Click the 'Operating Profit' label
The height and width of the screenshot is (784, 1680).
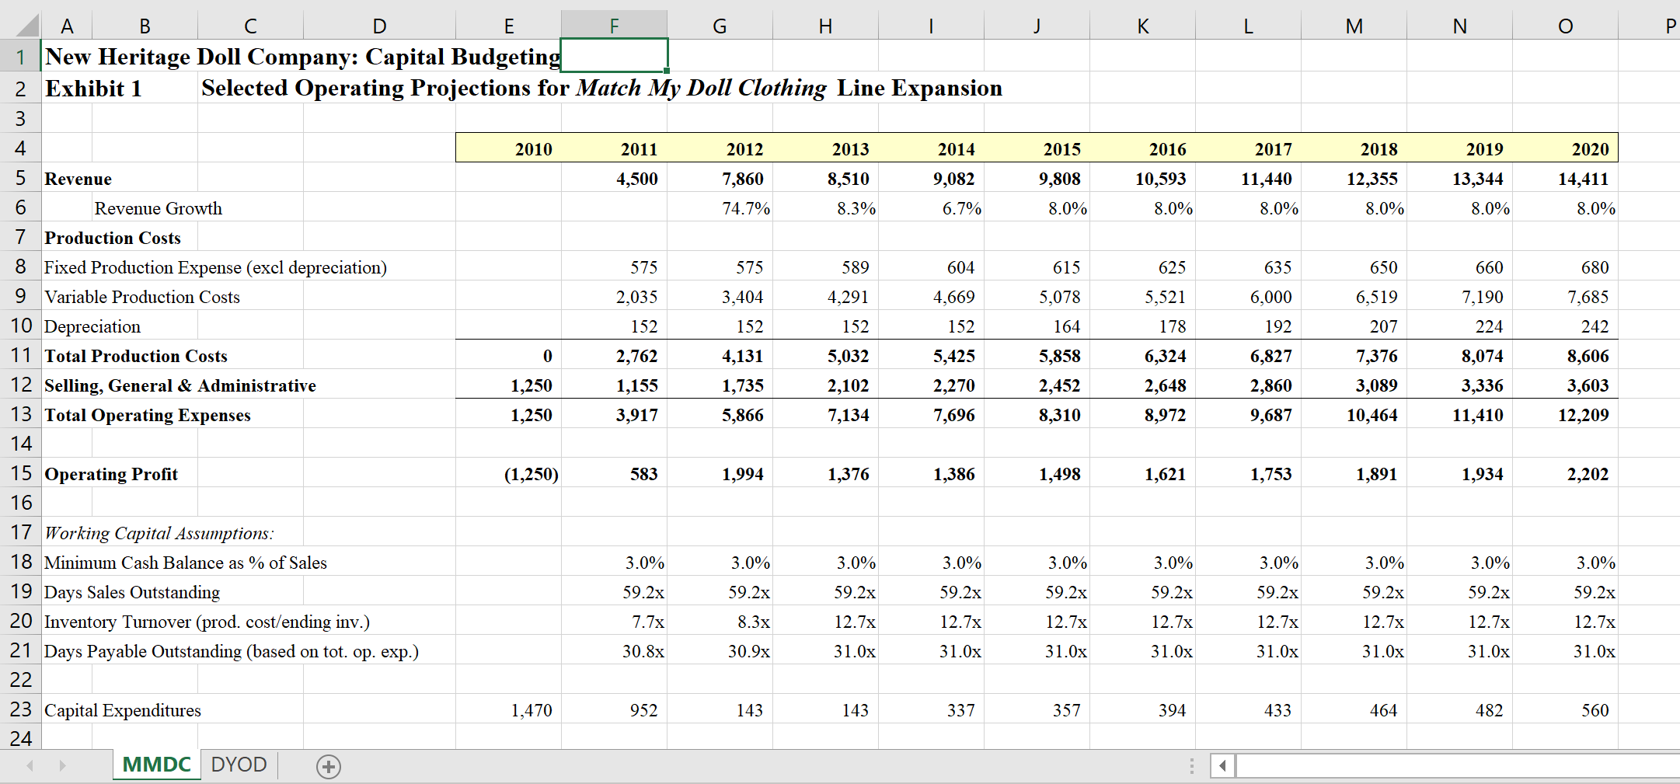tap(110, 474)
